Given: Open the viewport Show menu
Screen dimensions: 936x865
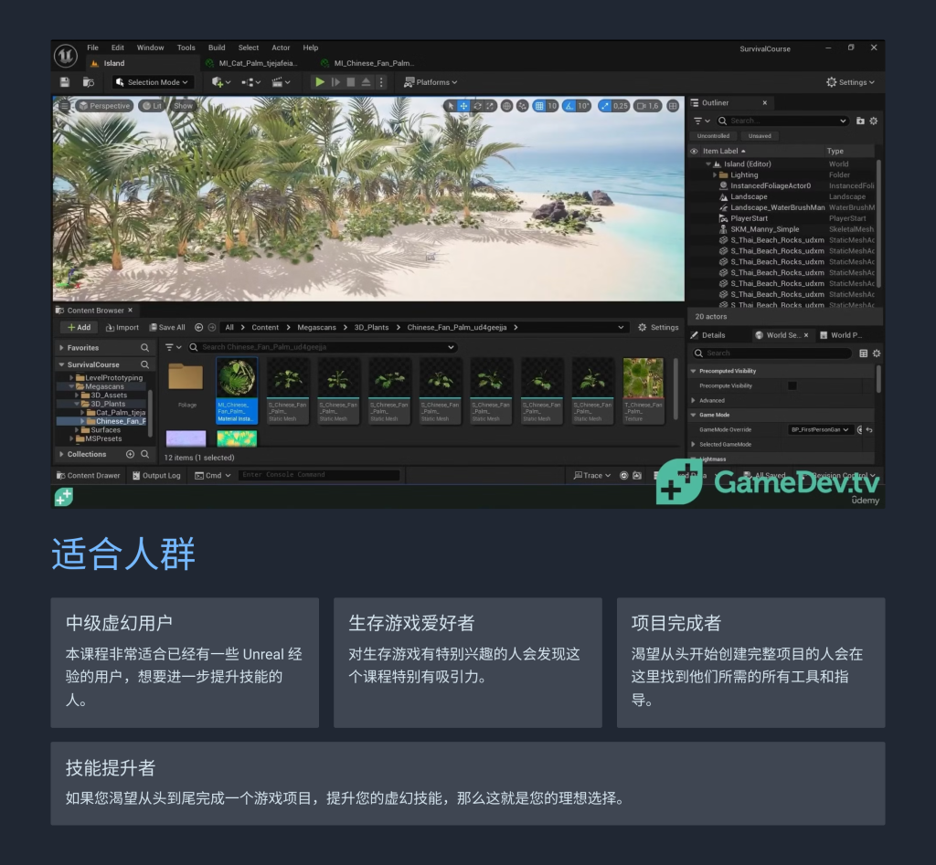Looking at the screenshot, I should (183, 106).
